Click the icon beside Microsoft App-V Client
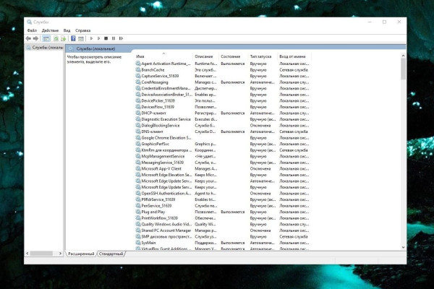Viewport: 434px width, 289px height. point(138,168)
